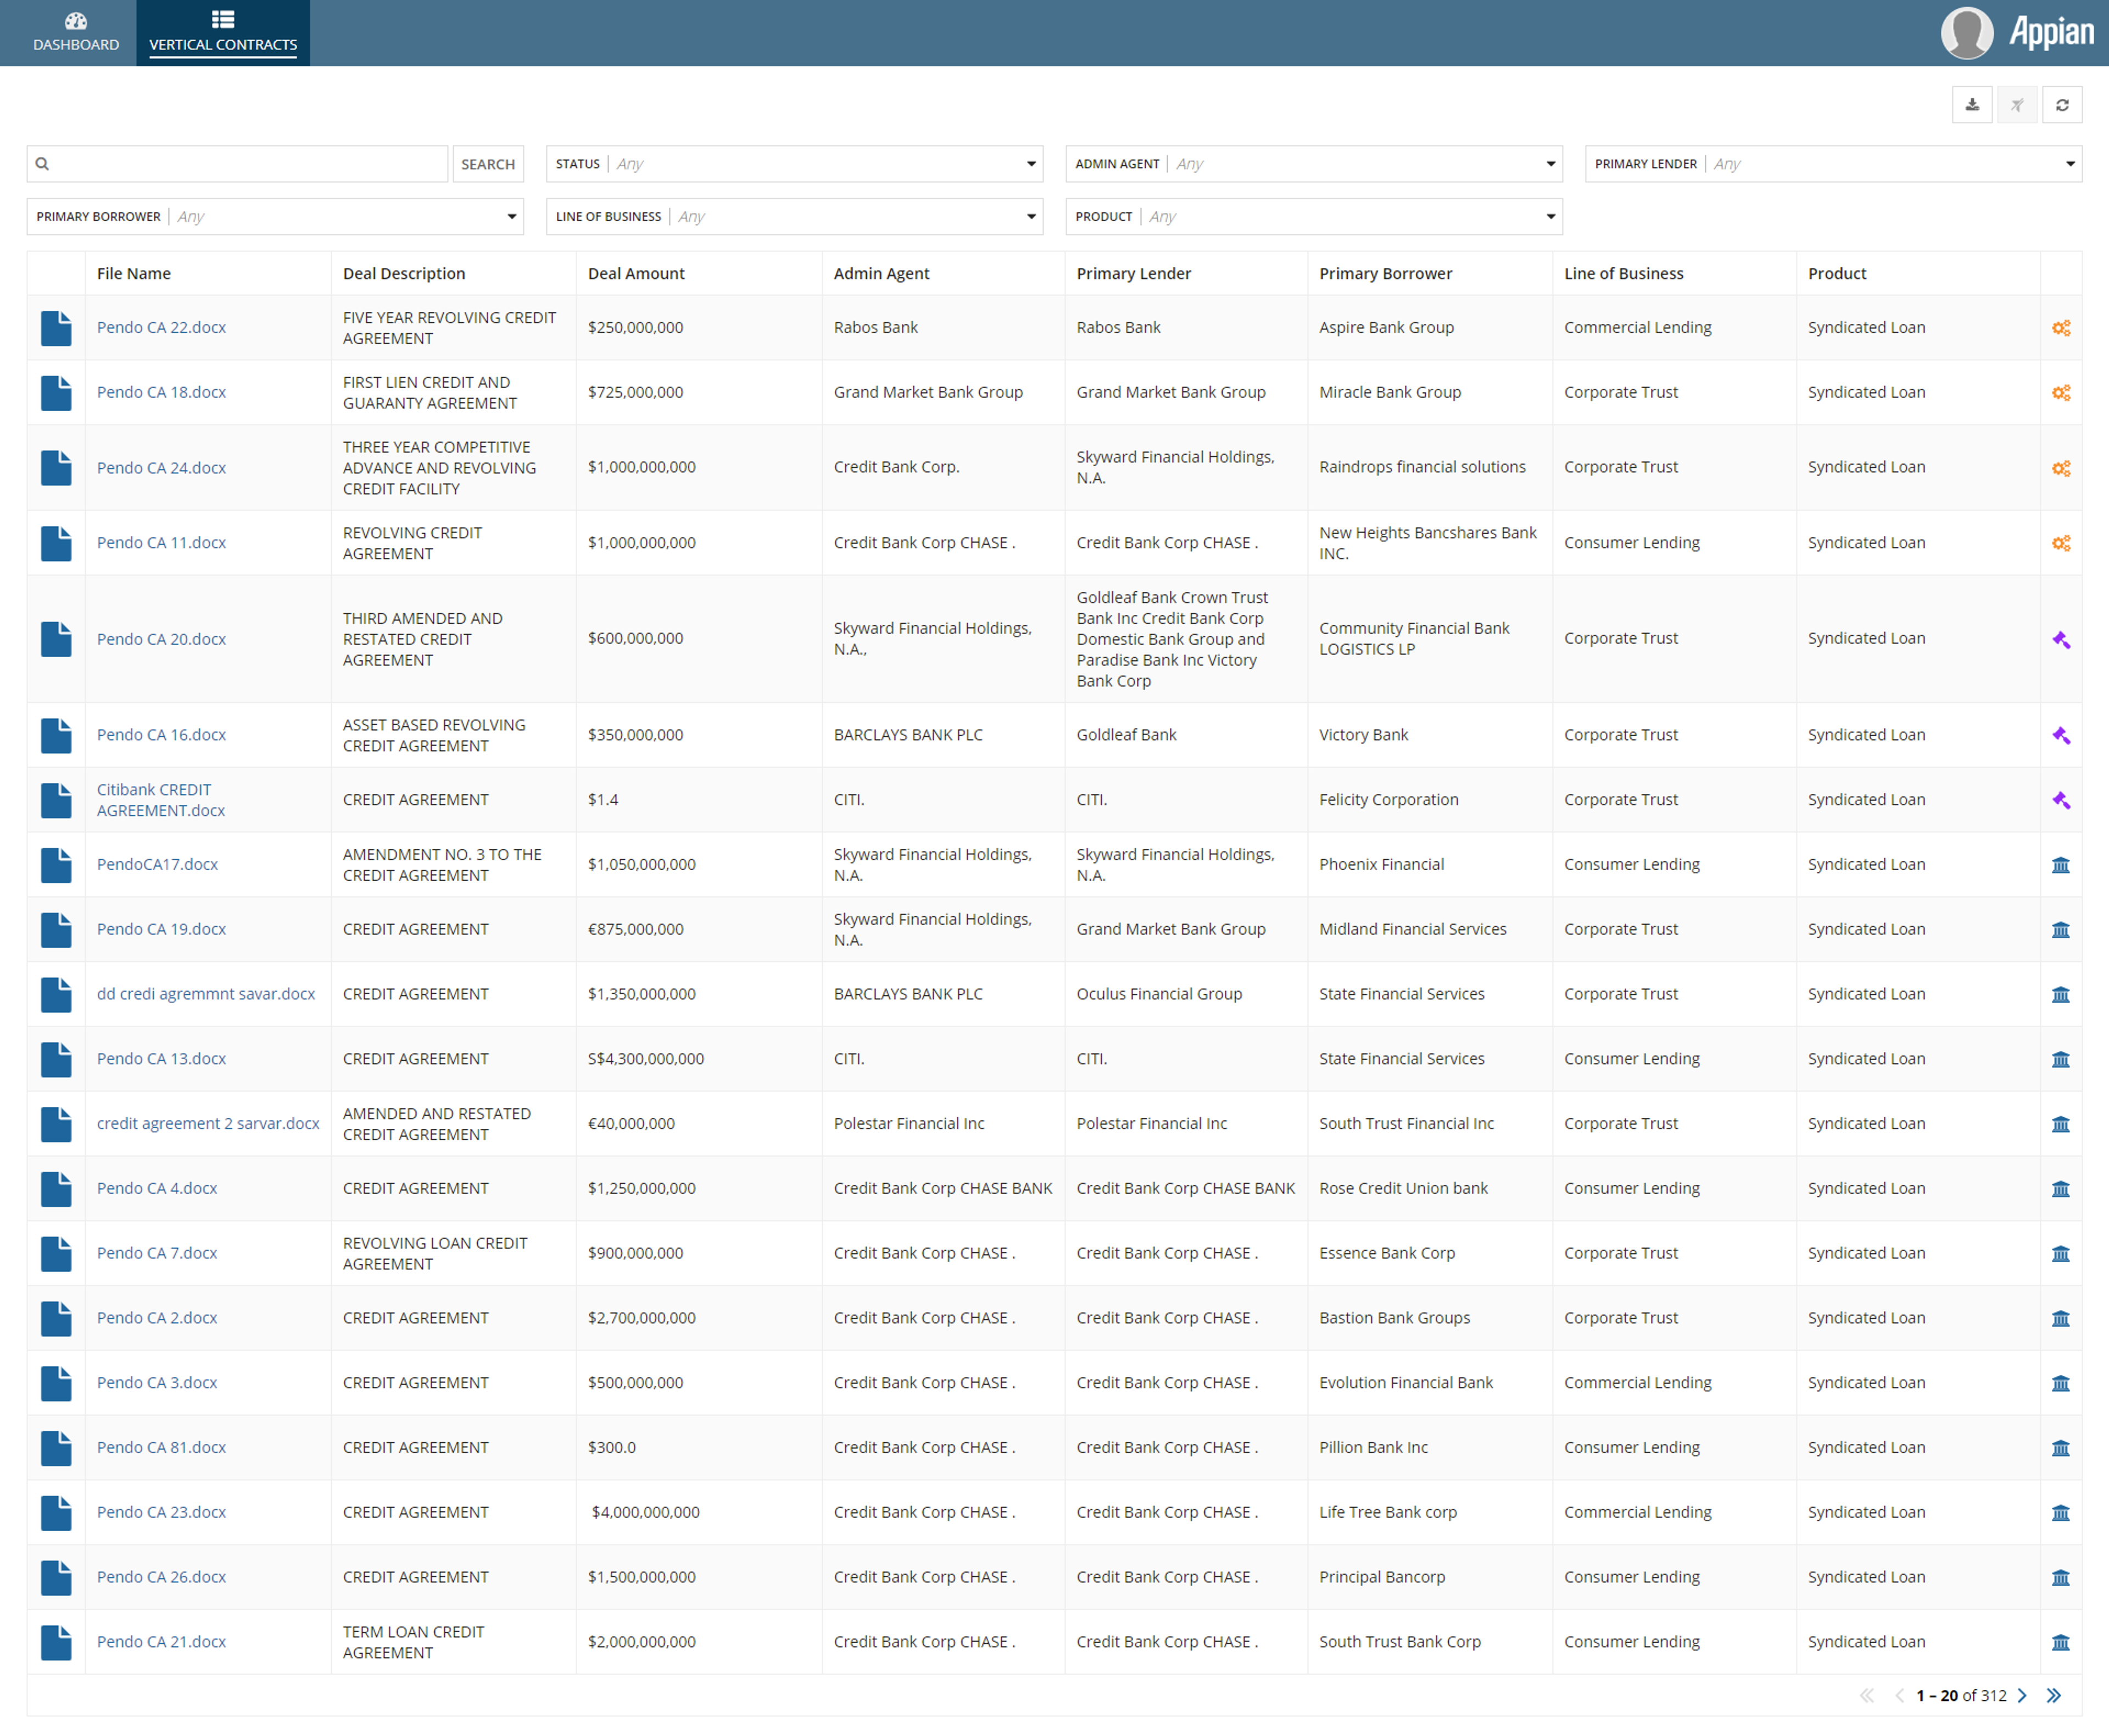Jump to last page of results
Viewport: 2109px width, 1736px height.
(2054, 1696)
